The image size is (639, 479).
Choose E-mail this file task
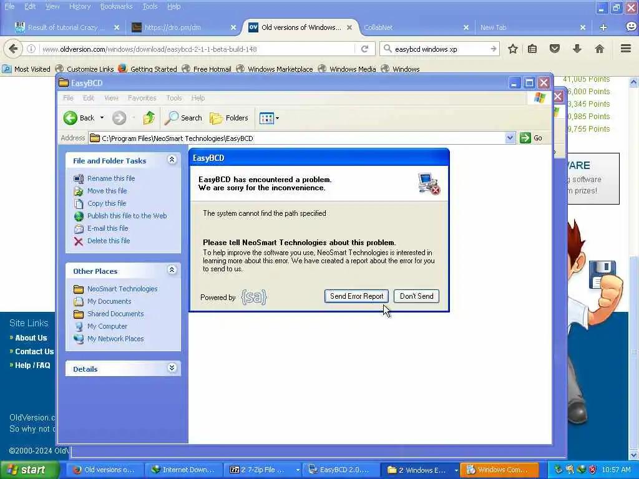click(x=107, y=228)
